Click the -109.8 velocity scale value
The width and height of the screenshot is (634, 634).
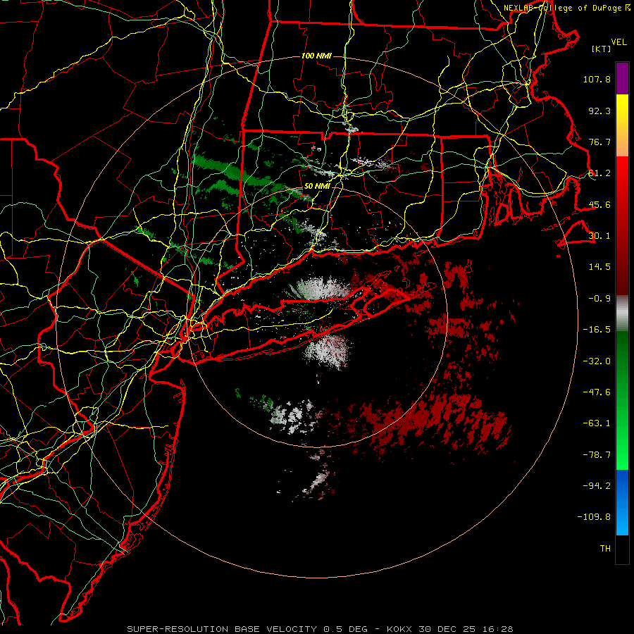click(x=594, y=517)
